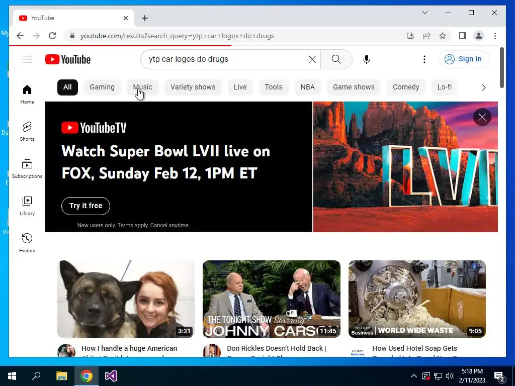515x386 pixels.
Task: Open 'Don Rickles Doesn't Hold Back' title
Action: point(277,348)
